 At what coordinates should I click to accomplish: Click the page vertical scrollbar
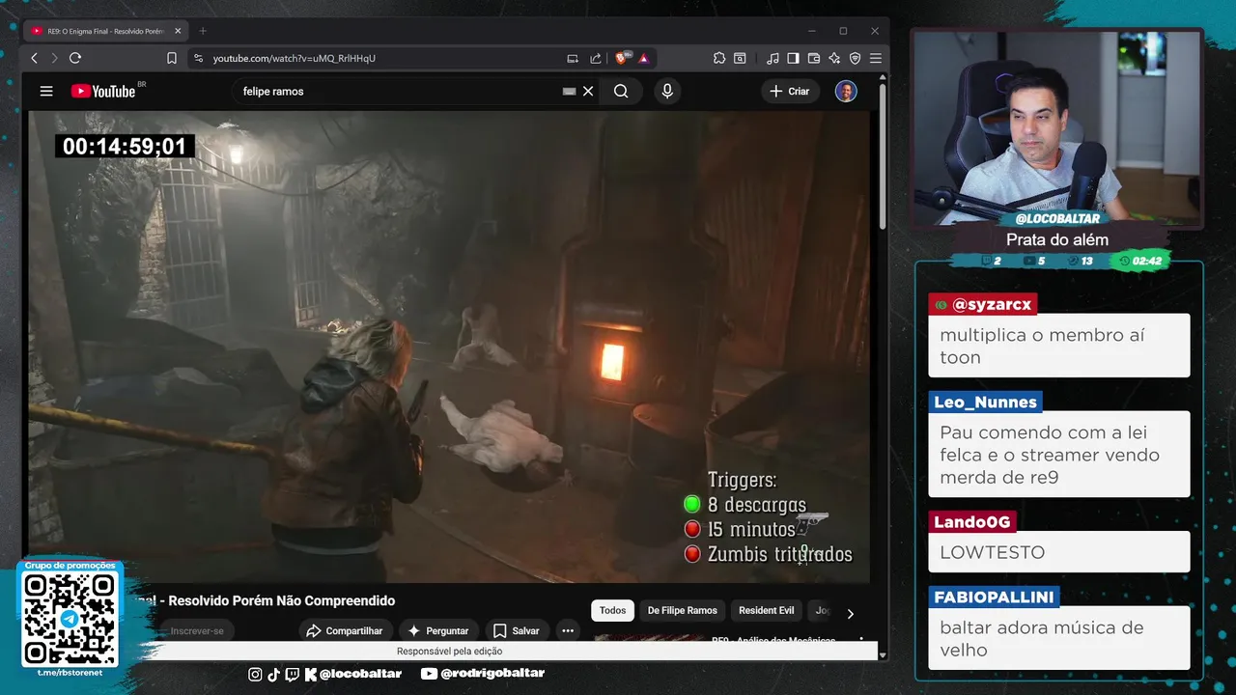point(883,154)
